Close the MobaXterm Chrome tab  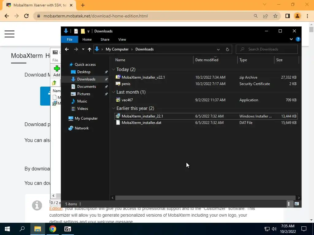pos(71,6)
